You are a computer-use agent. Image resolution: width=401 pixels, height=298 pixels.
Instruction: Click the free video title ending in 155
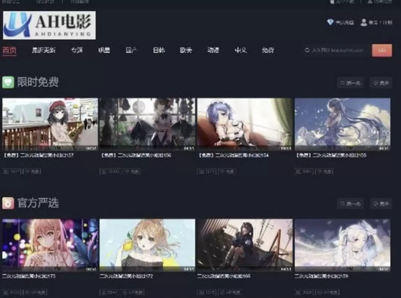click(331, 155)
